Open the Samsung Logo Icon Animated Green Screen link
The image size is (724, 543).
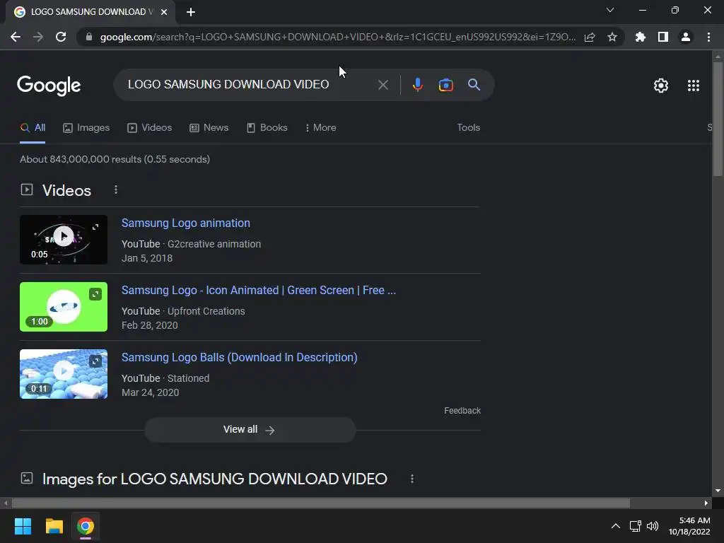point(259,291)
